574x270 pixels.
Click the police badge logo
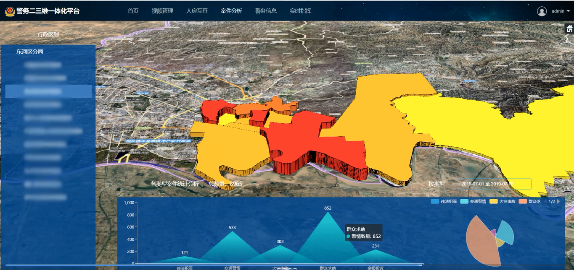coord(9,11)
